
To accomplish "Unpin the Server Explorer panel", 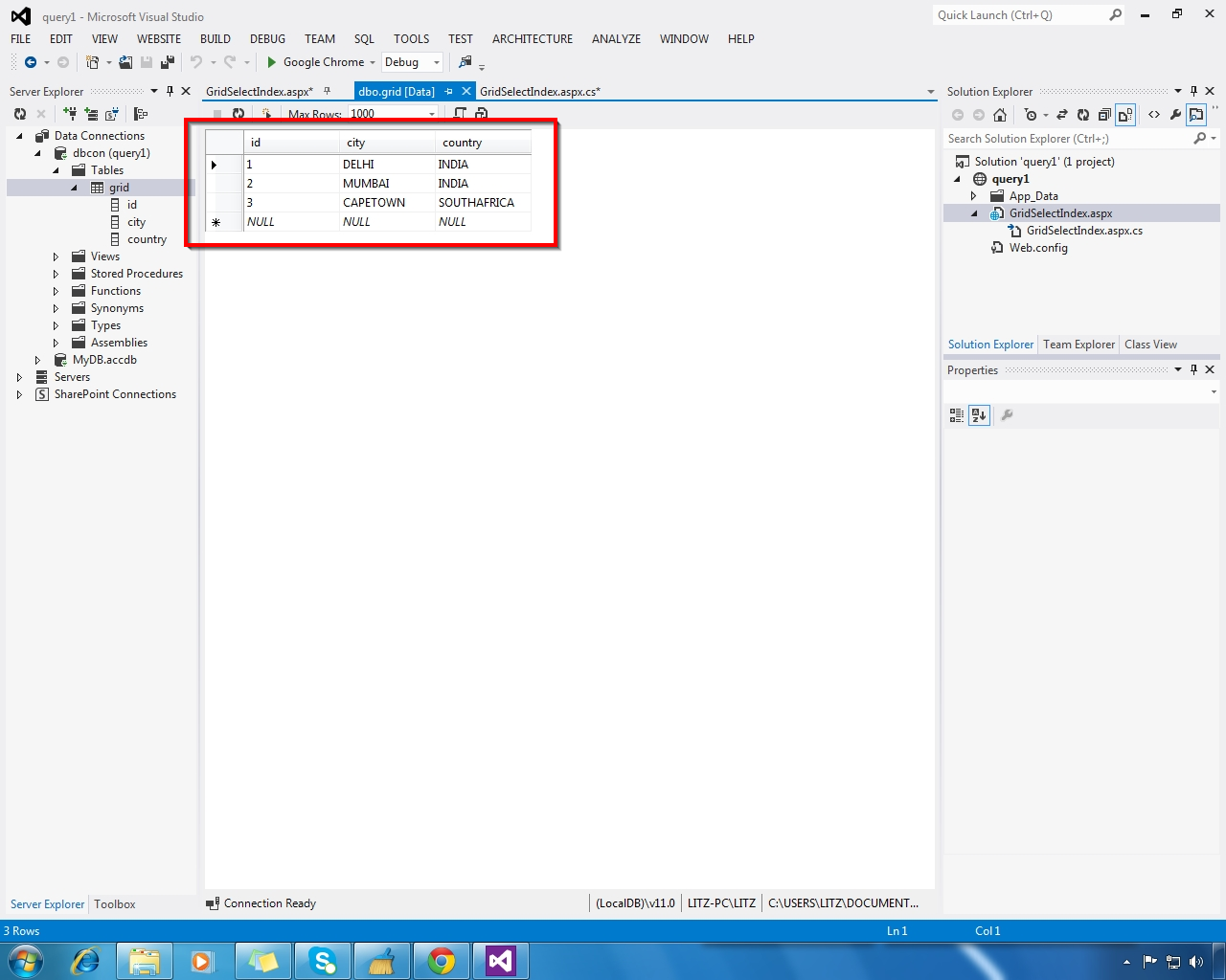I will pyautogui.click(x=170, y=91).
